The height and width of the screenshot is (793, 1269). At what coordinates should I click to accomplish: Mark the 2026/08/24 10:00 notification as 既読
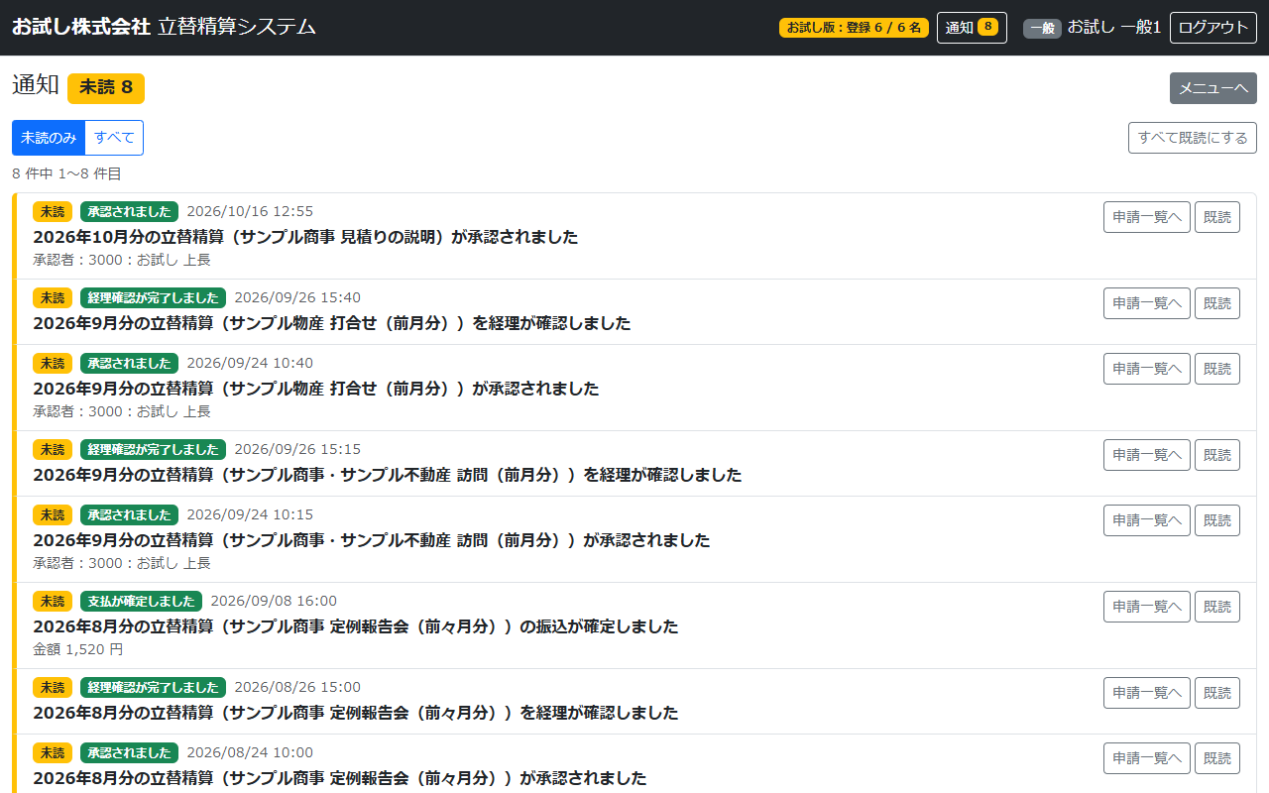point(1217,758)
